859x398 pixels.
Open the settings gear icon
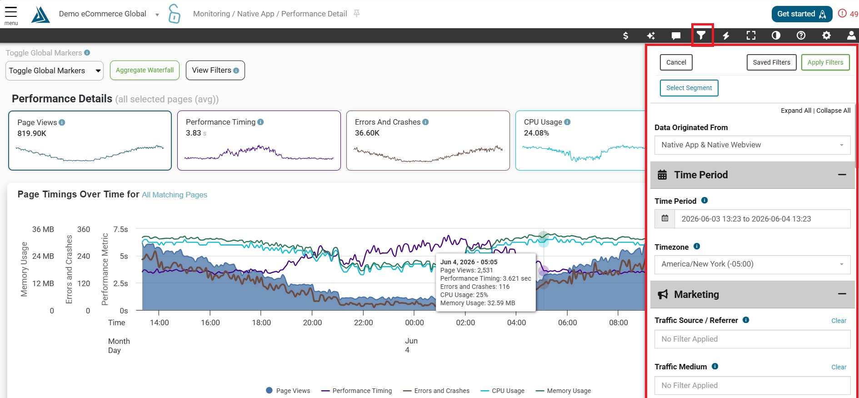[826, 35]
